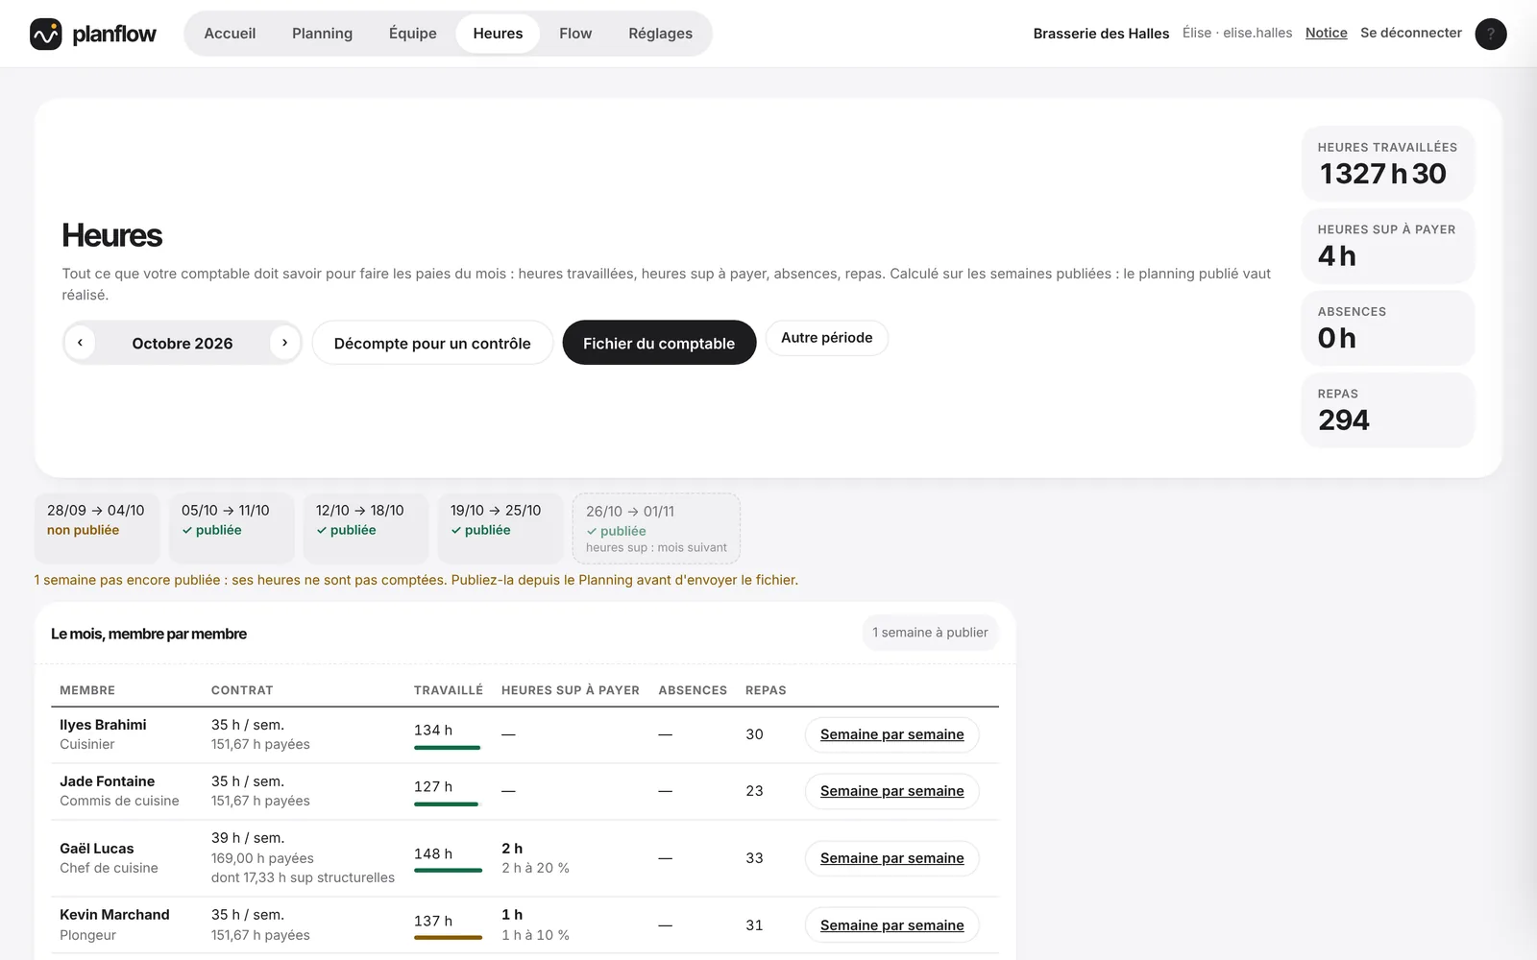Click Brasserie des Halles name
This screenshot has width=1537, height=960.
(x=1101, y=34)
